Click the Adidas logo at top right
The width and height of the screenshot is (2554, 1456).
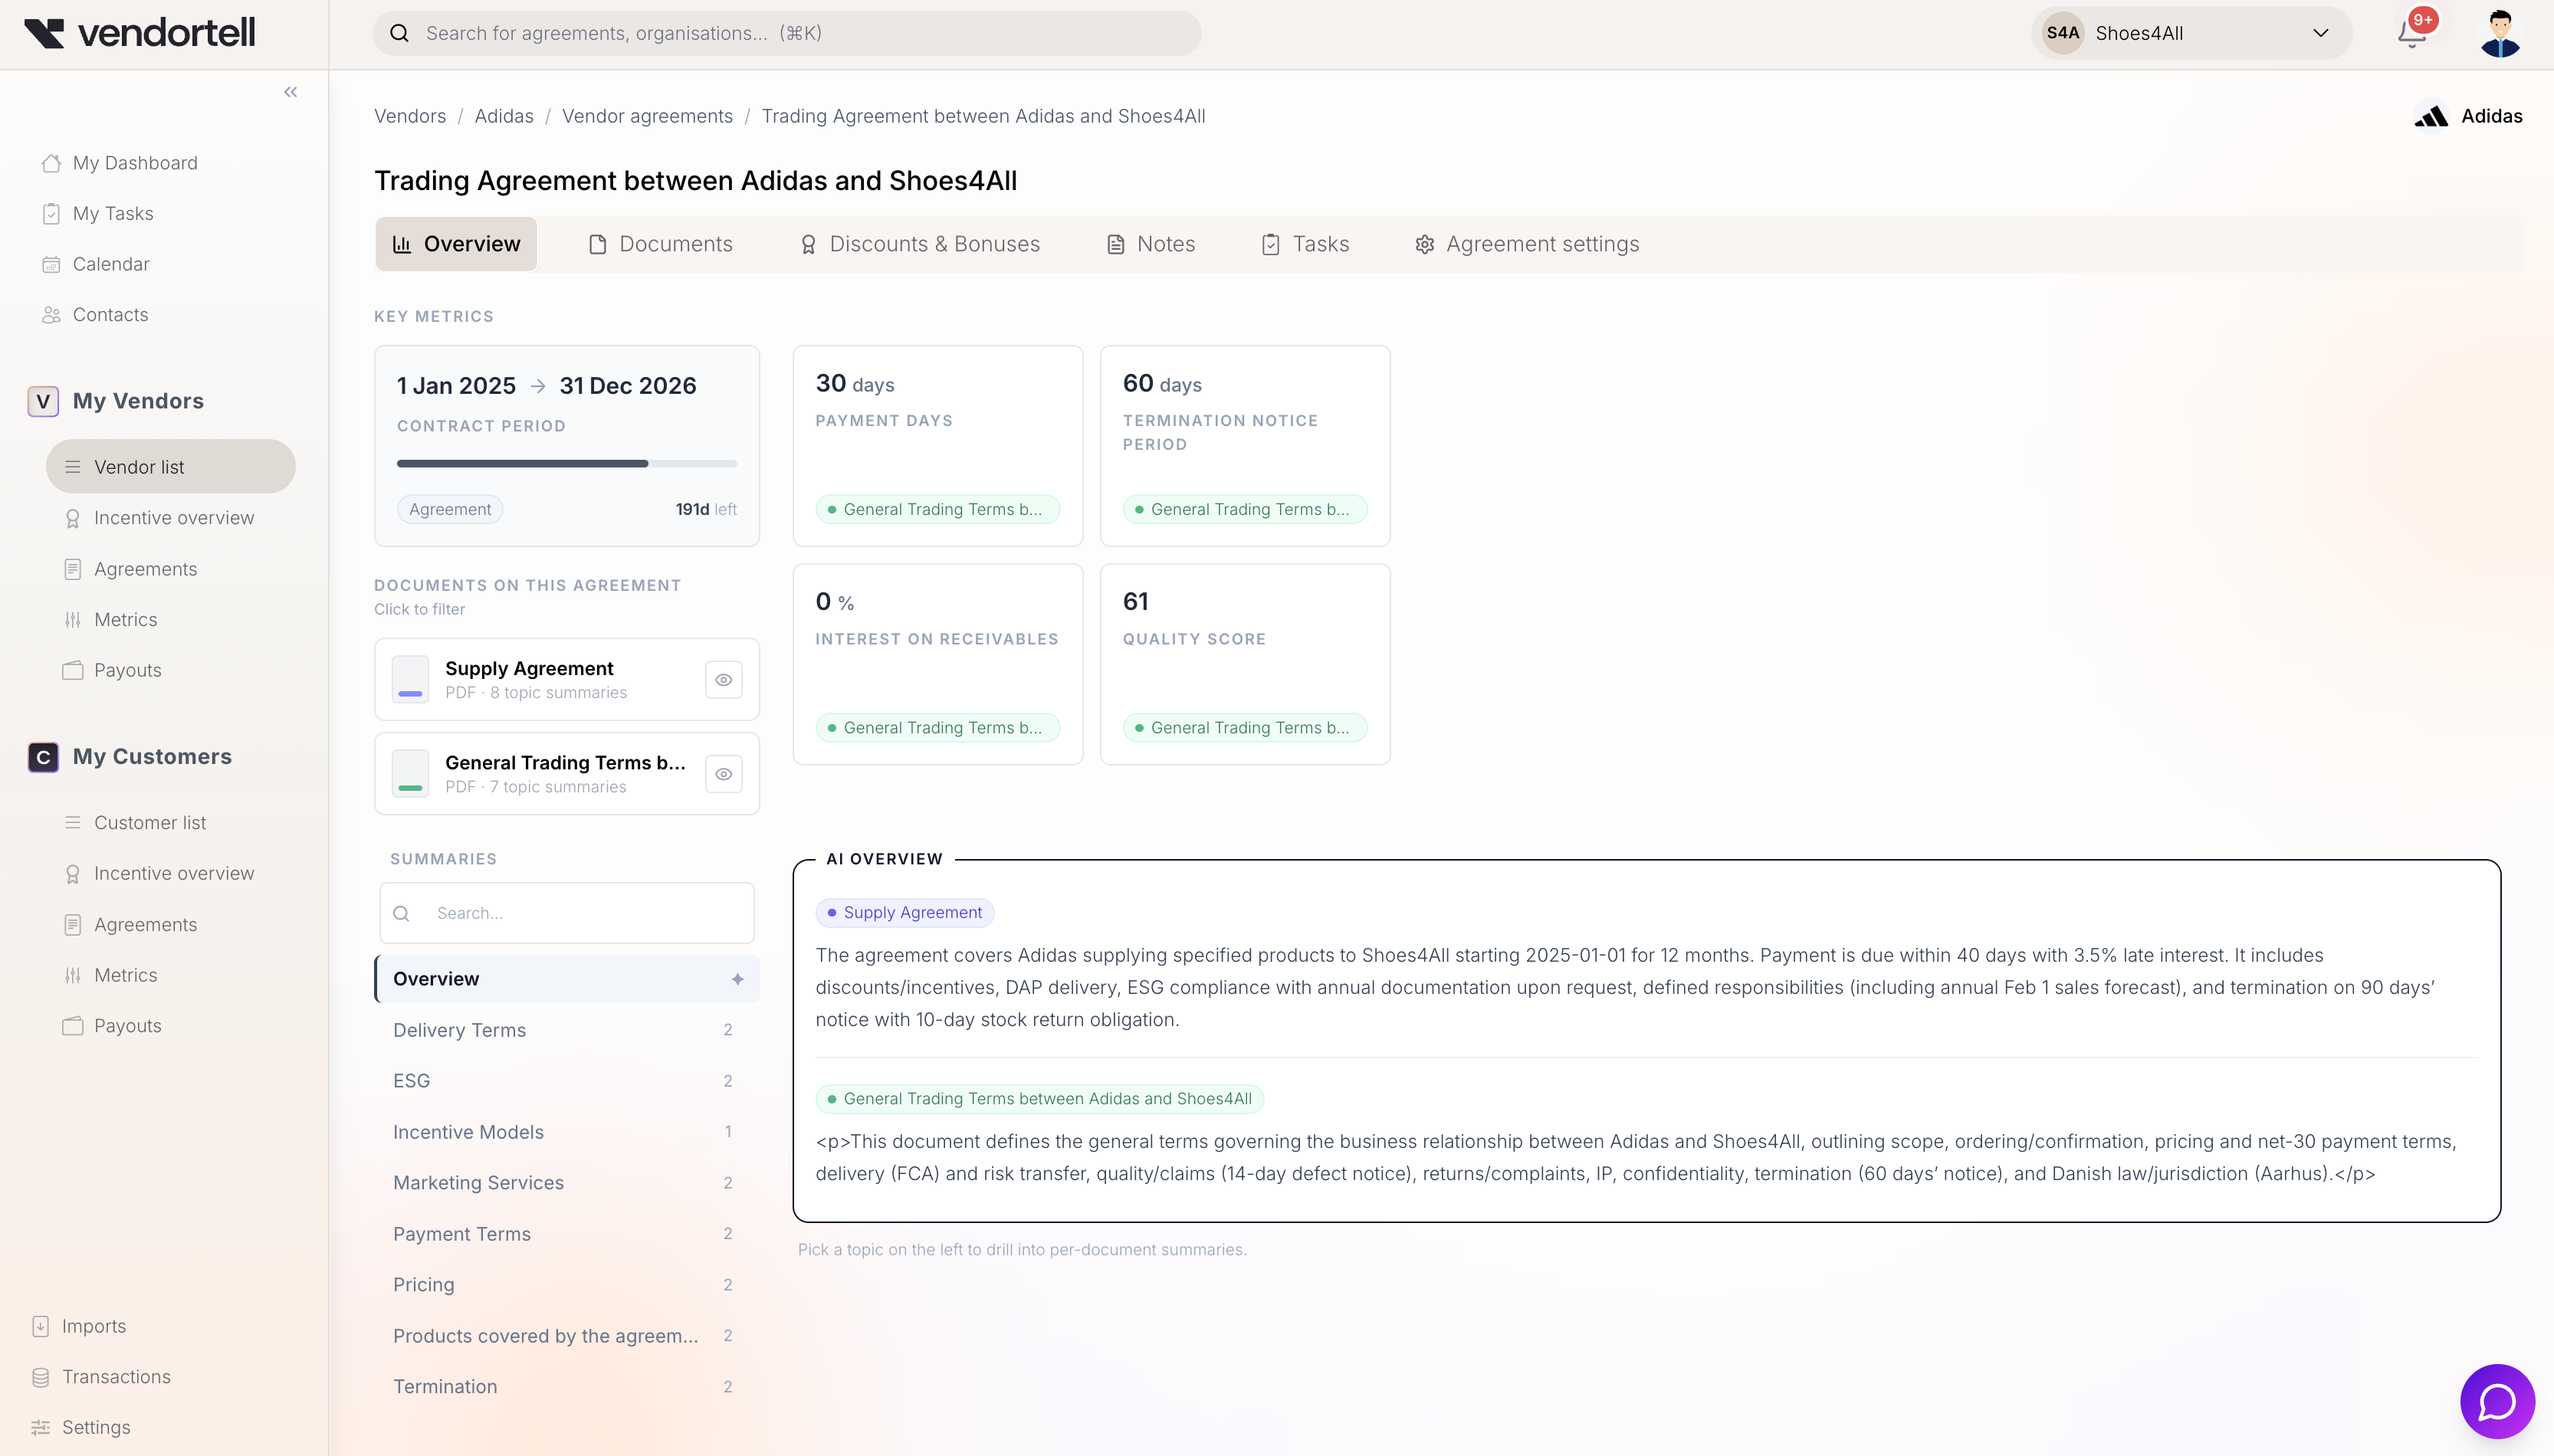pyautogui.click(x=2431, y=116)
